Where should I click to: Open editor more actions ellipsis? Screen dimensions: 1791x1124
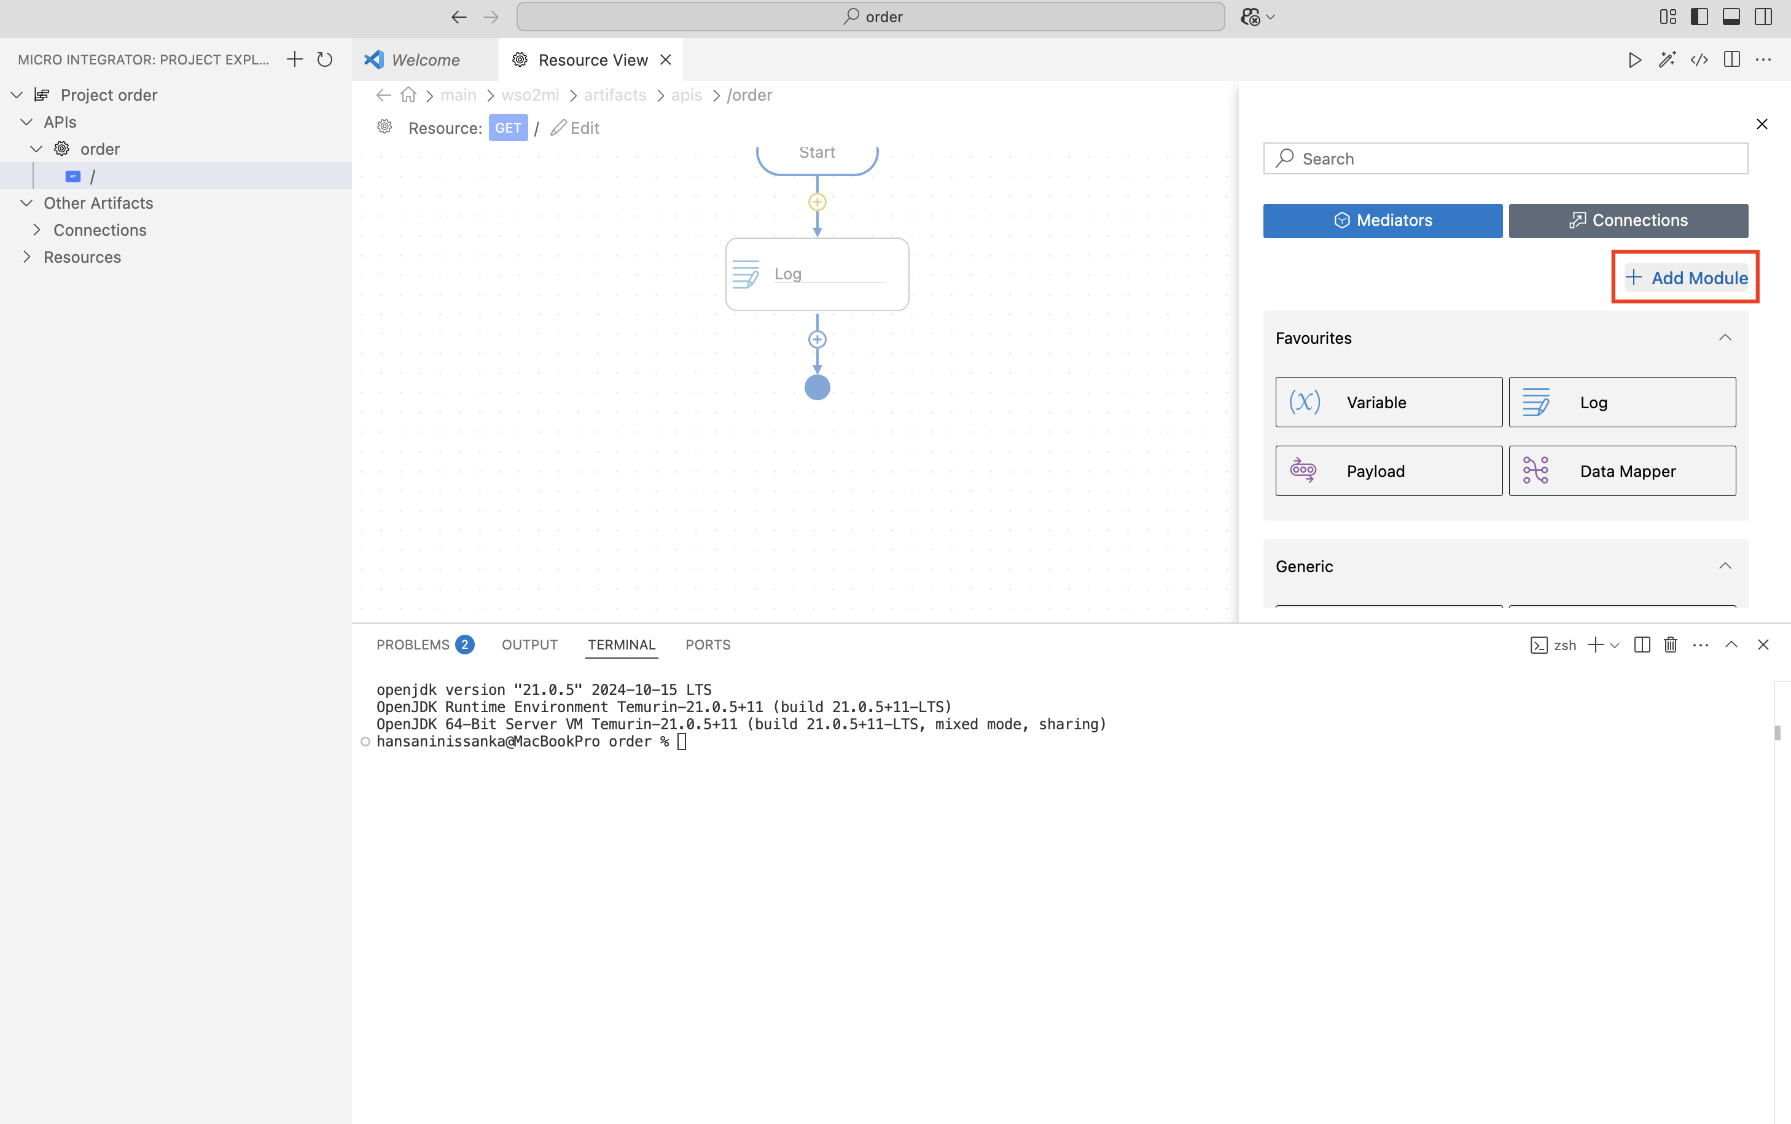[1763, 60]
